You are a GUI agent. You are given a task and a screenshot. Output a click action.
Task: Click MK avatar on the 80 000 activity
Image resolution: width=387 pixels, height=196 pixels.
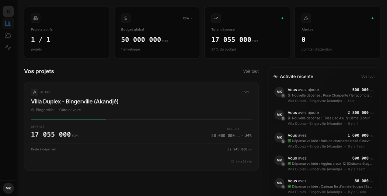tap(279, 183)
